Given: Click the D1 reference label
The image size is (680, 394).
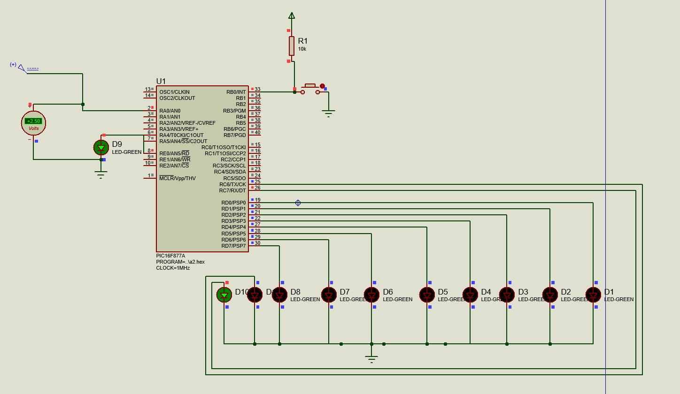Looking at the screenshot, I should [609, 292].
